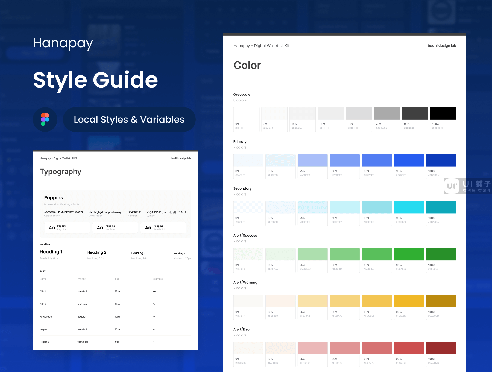The height and width of the screenshot is (372, 492).
Task: Click Alert/Warning 25% #F9E2A8 swatch
Action: click(313, 307)
